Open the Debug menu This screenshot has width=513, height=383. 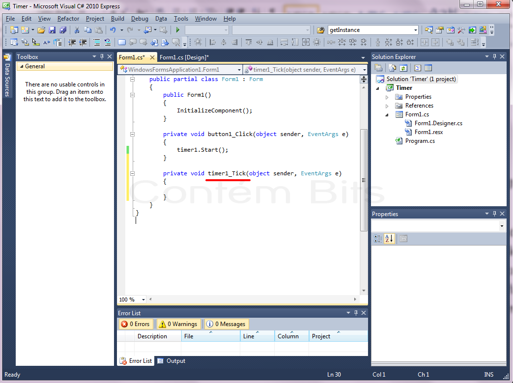point(140,19)
